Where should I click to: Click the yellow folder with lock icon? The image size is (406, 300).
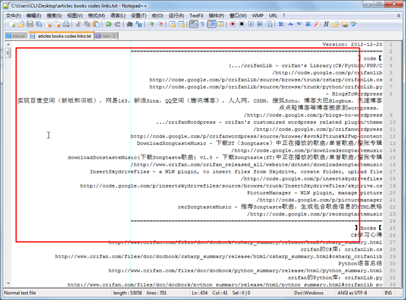(x=335, y=24)
